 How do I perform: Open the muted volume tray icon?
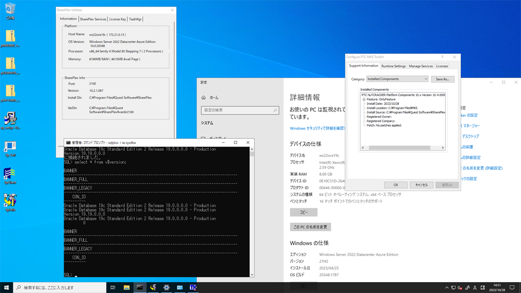460,288
